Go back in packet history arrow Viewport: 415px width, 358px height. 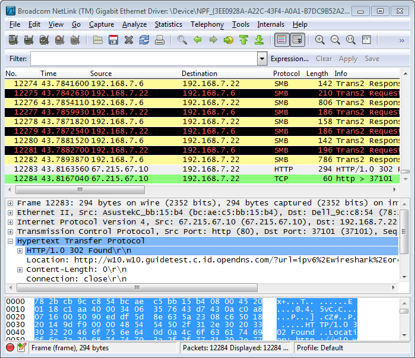tap(198, 40)
